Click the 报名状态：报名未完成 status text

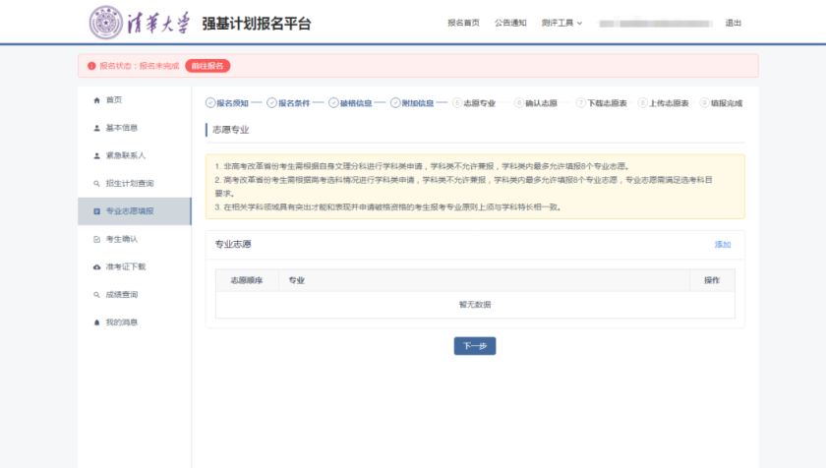coord(139,66)
